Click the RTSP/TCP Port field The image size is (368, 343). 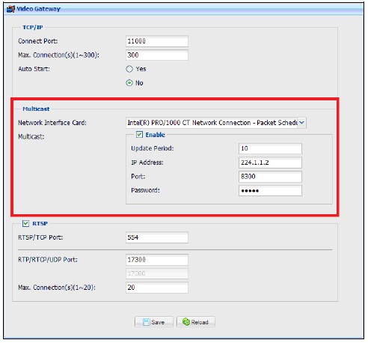(x=157, y=237)
